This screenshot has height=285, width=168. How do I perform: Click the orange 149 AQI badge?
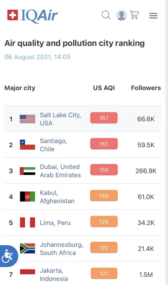tap(104, 196)
